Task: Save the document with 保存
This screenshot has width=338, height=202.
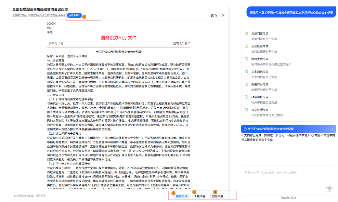Action: coord(214,15)
